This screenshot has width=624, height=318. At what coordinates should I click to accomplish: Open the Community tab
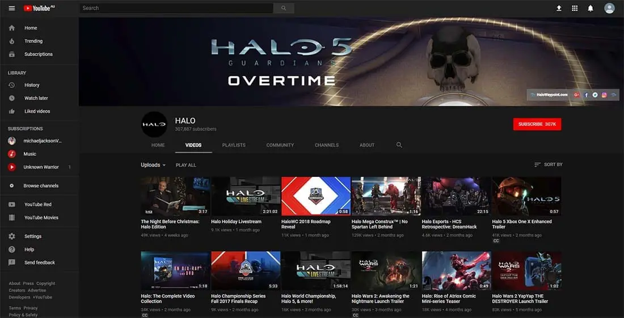click(x=280, y=145)
